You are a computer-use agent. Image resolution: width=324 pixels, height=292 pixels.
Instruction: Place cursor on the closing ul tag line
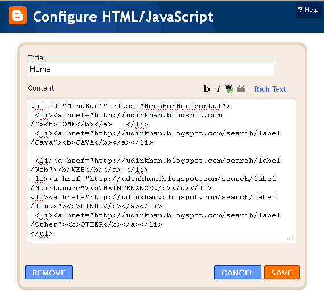[42, 233]
